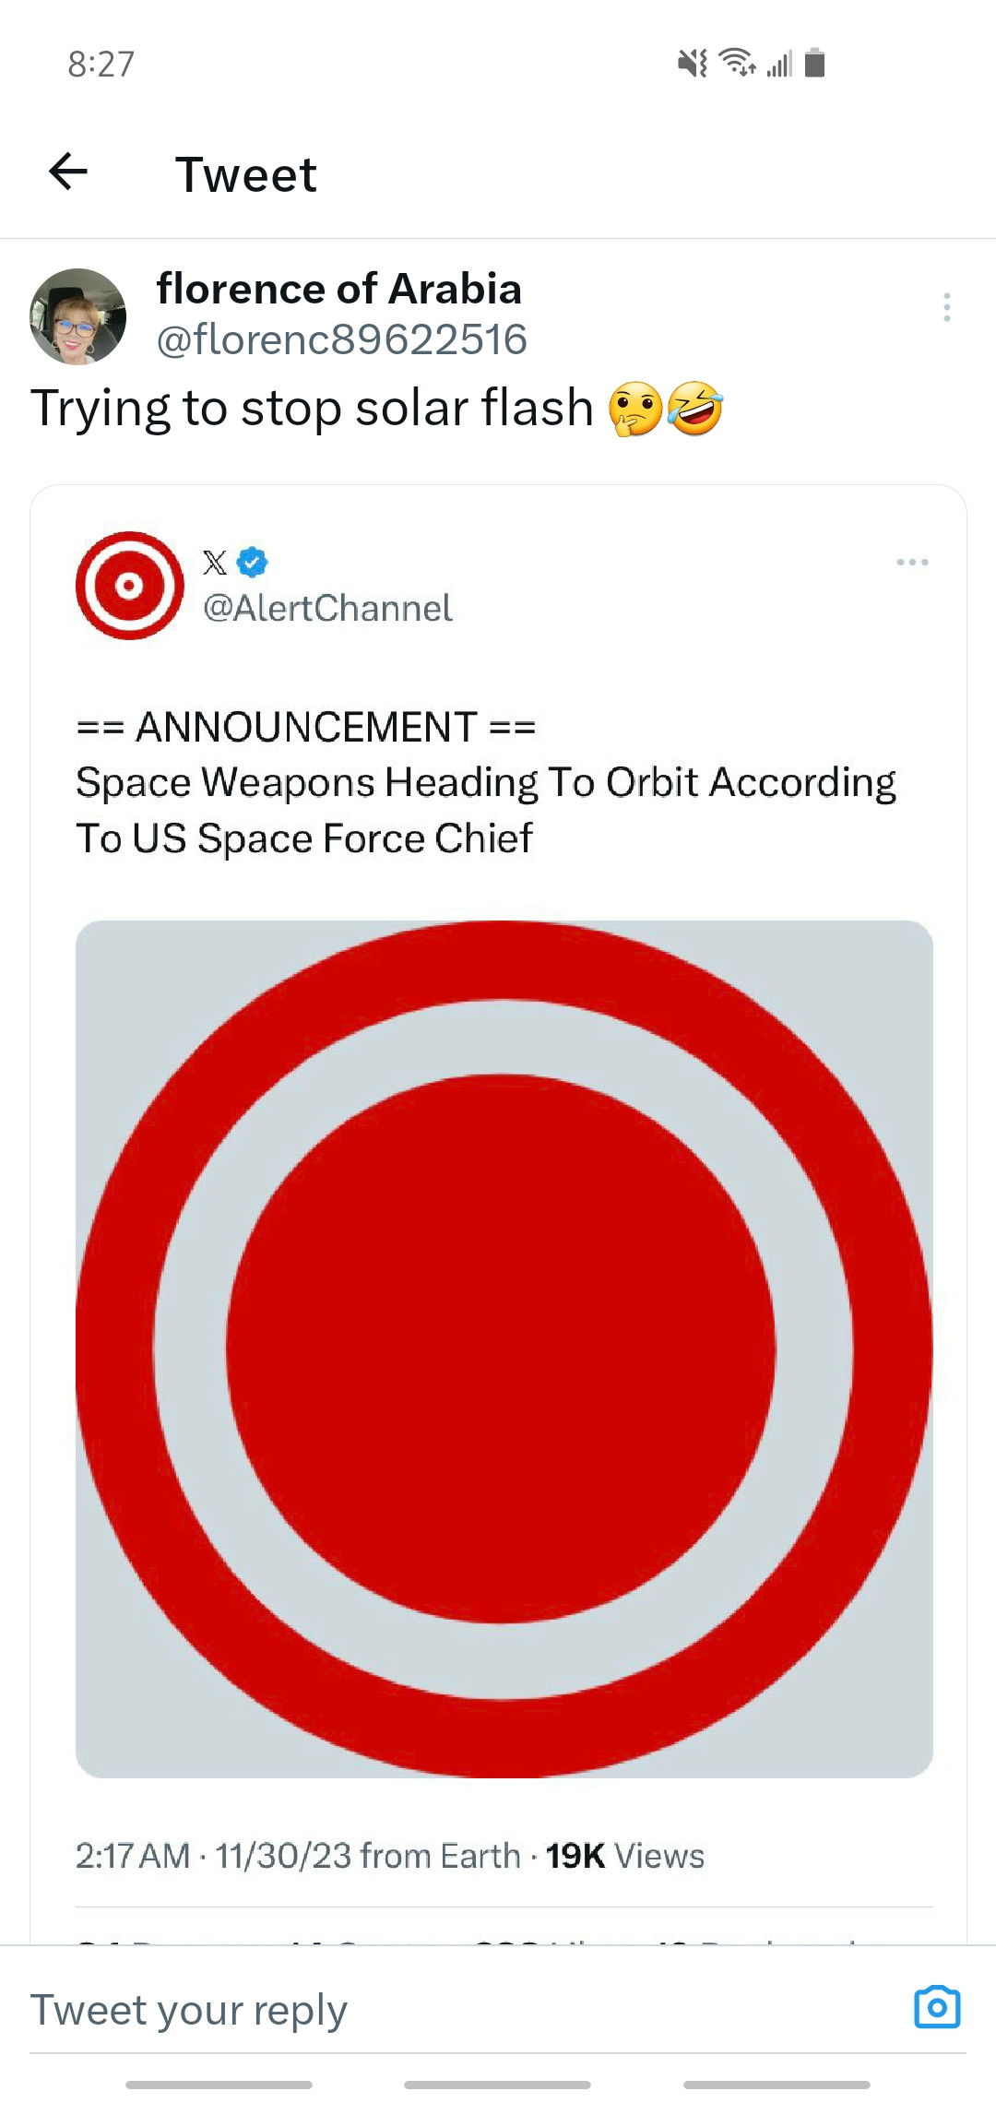This screenshot has width=996, height=2103.
Task: Tap the cellular signal strength icon
Action: point(779,64)
